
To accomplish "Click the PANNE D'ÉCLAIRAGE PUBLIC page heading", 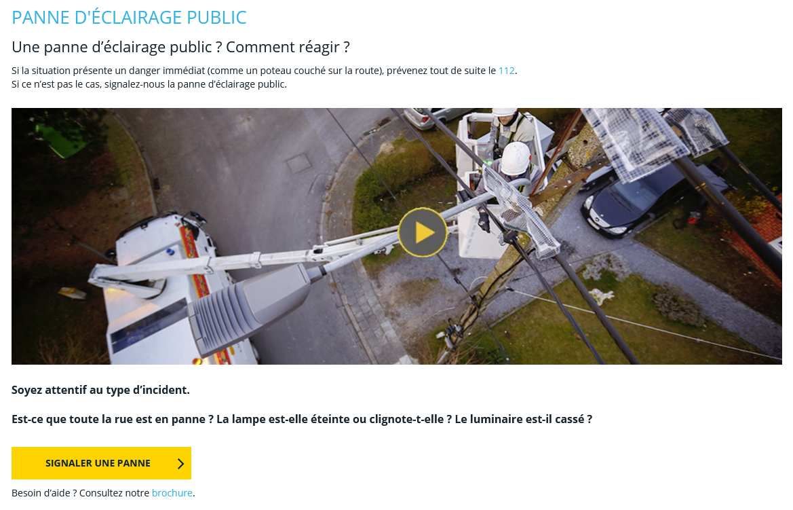I will 129,18.
